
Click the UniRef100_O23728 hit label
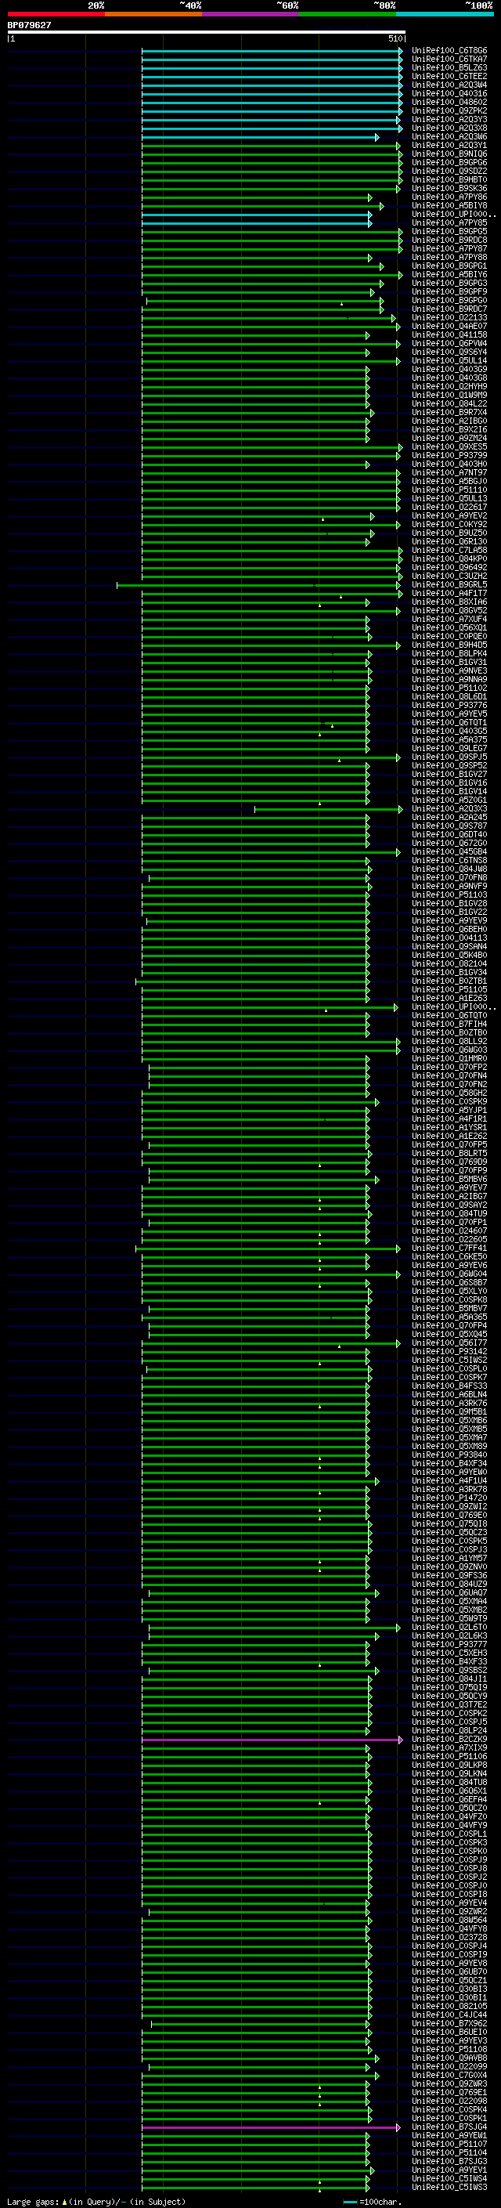click(449, 1937)
